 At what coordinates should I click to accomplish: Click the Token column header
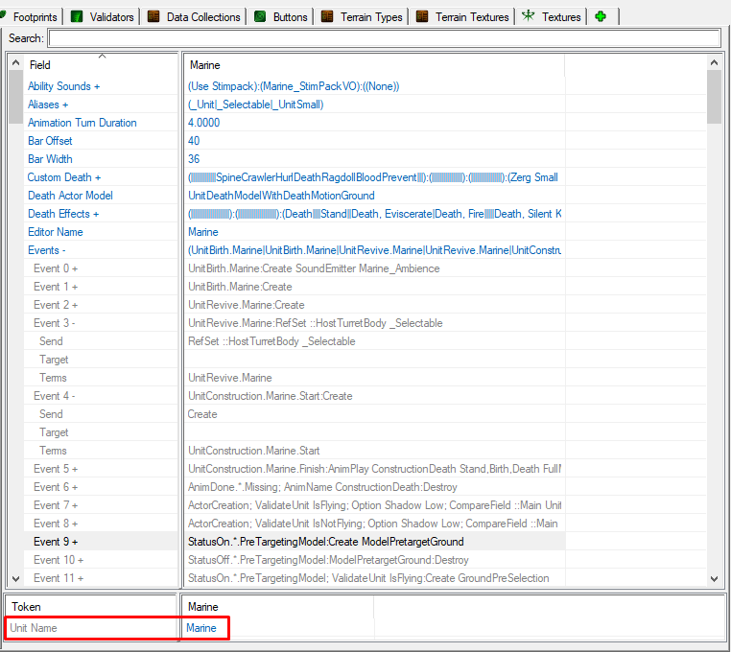pyautogui.click(x=91, y=607)
